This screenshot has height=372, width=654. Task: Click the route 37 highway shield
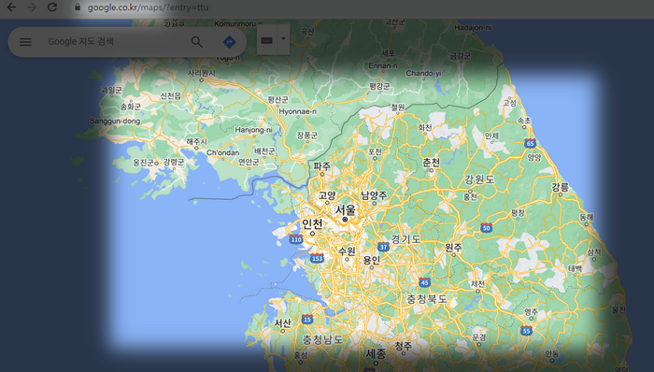pyautogui.click(x=383, y=248)
